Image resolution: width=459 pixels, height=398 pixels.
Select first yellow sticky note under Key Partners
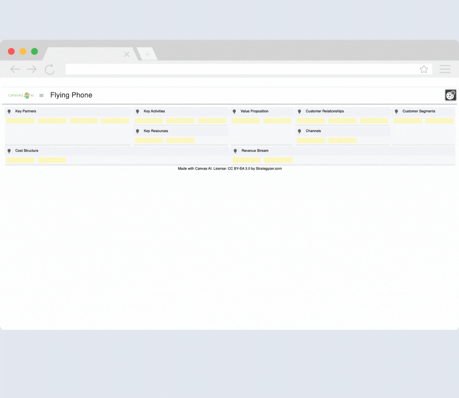click(21, 121)
